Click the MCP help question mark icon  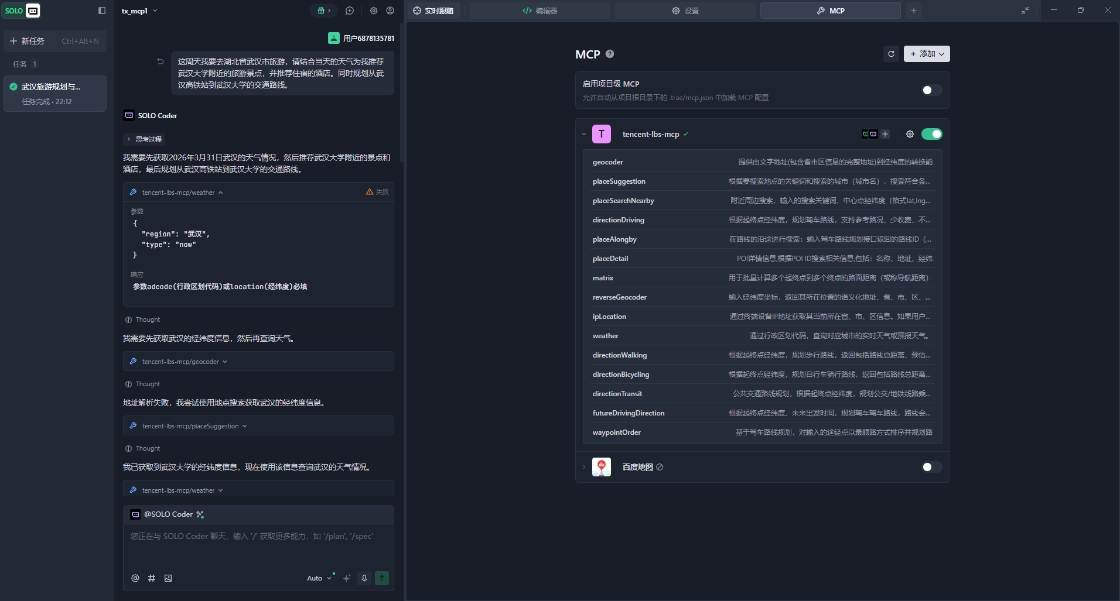tap(610, 54)
